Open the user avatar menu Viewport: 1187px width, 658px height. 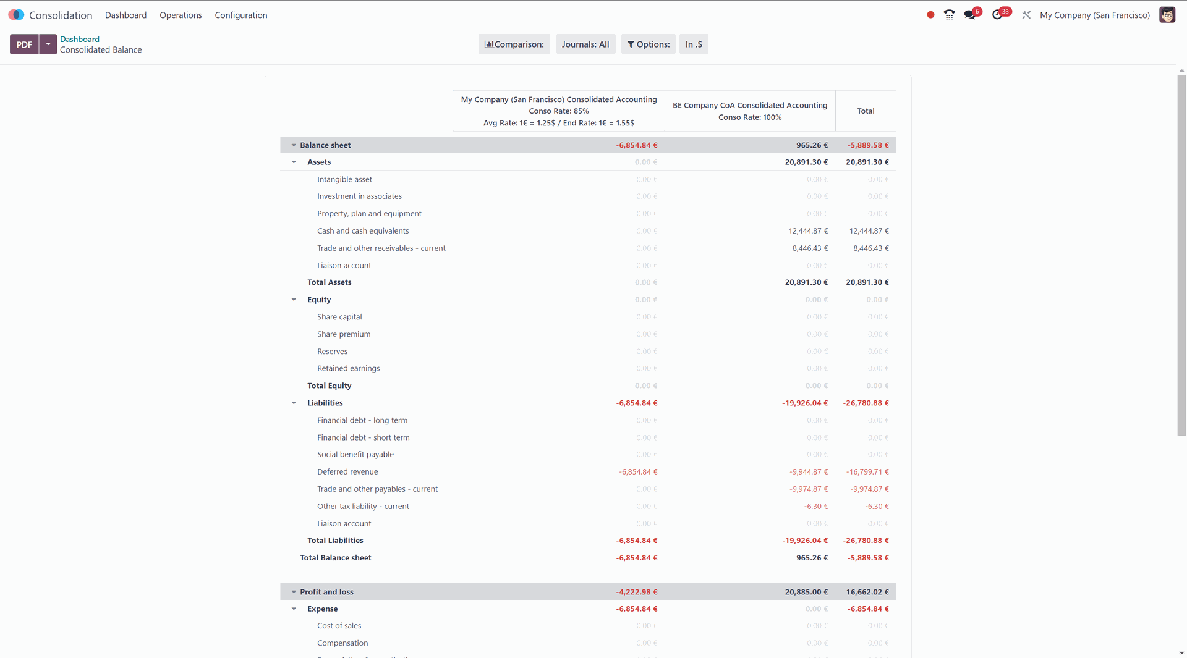(1167, 15)
